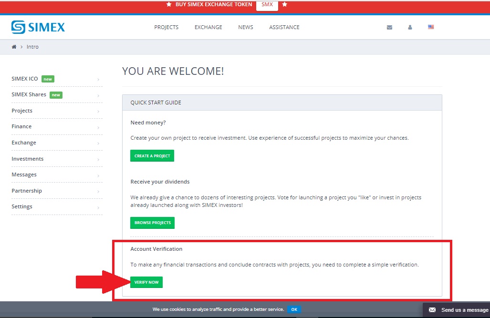Click the Intro breadcrumb
Screen dimensions: 490x318
(x=32, y=47)
